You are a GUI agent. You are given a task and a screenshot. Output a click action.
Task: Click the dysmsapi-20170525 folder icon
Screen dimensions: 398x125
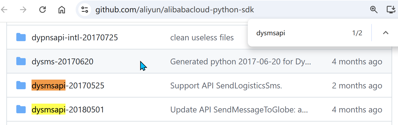tap(21, 86)
